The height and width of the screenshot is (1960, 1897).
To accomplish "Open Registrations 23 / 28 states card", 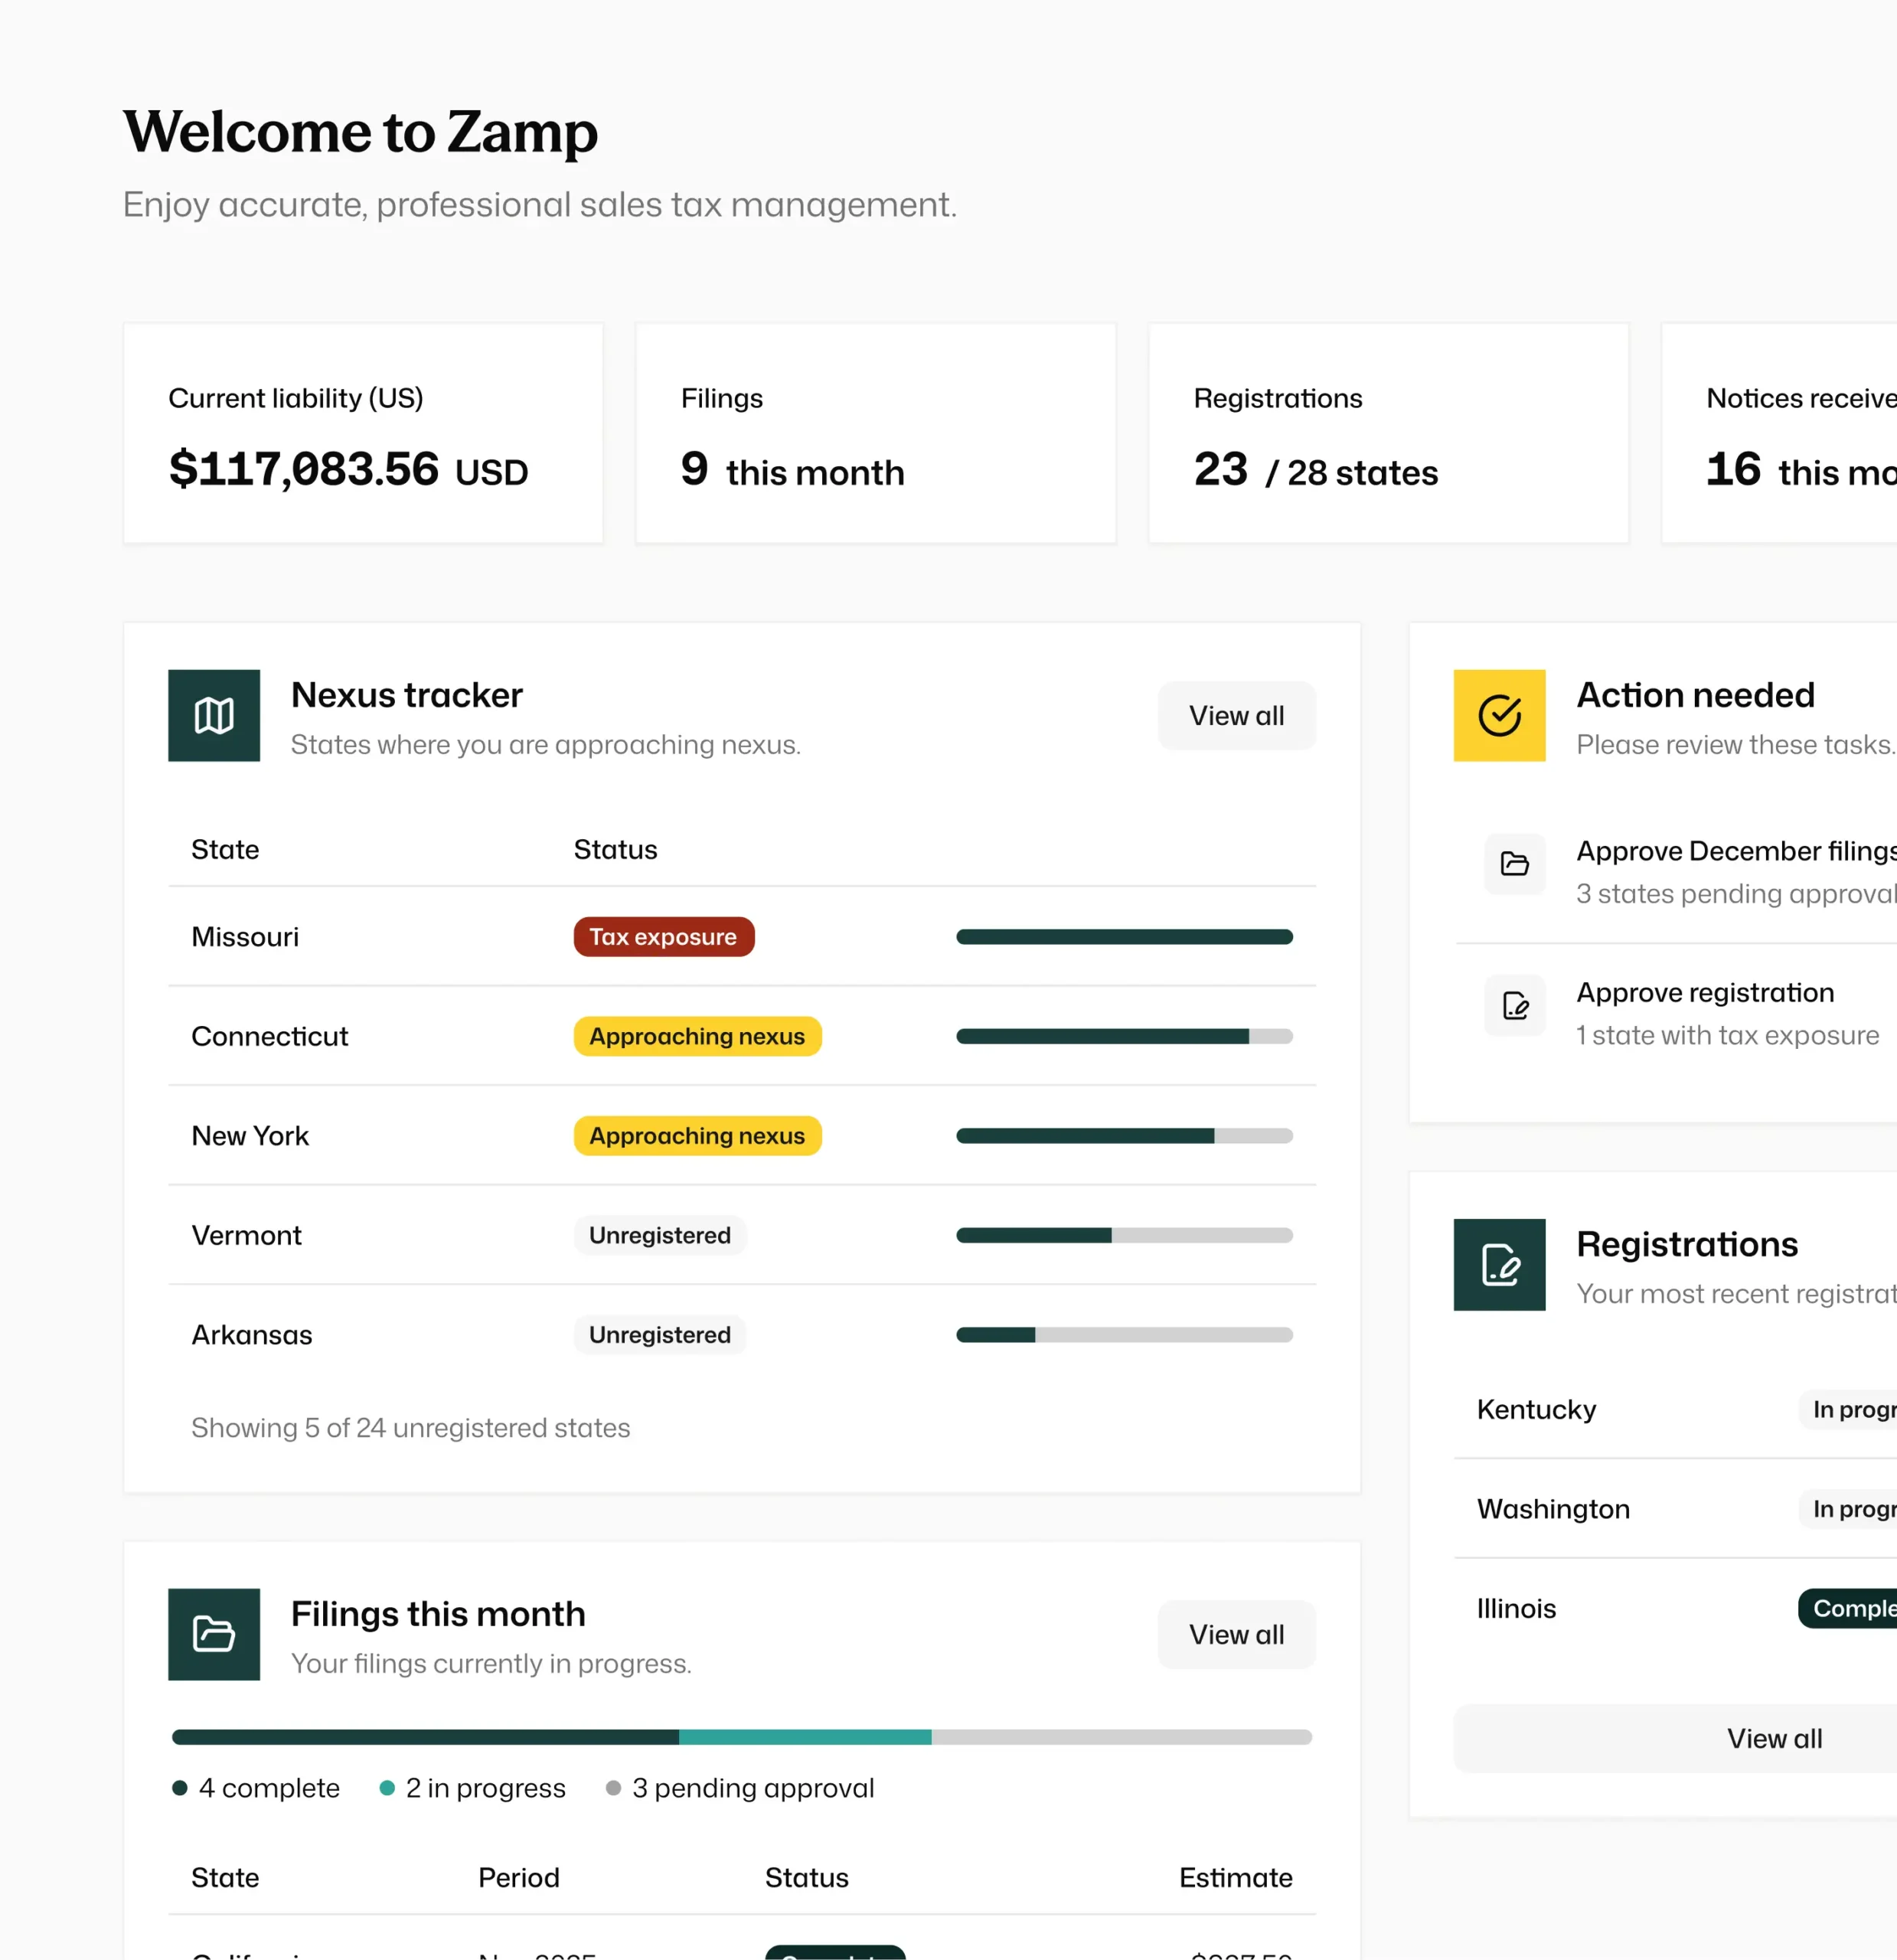I will (1388, 433).
